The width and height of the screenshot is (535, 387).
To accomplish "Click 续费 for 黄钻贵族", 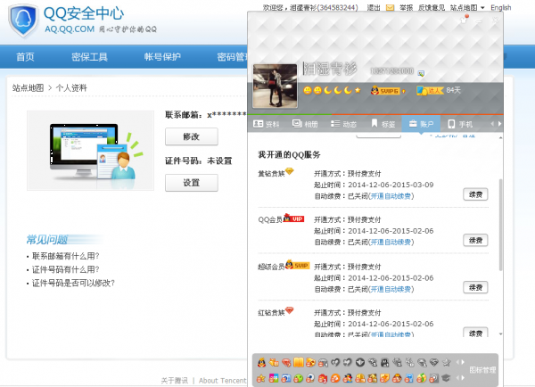I will coord(475,194).
